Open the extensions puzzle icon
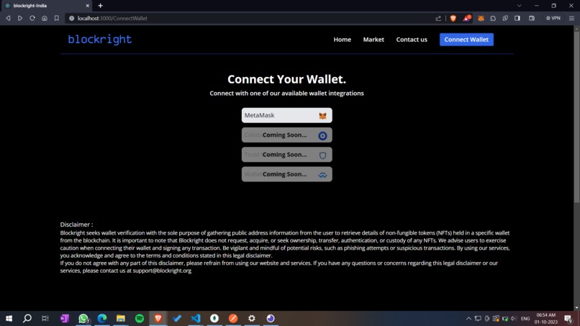The width and height of the screenshot is (580, 326). [x=493, y=18]
